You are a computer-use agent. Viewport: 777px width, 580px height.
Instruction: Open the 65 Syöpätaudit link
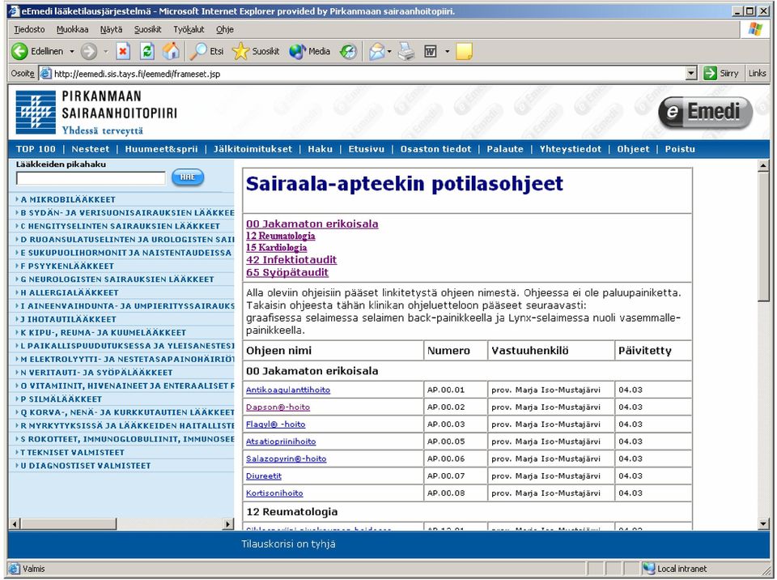pos(287,272)
